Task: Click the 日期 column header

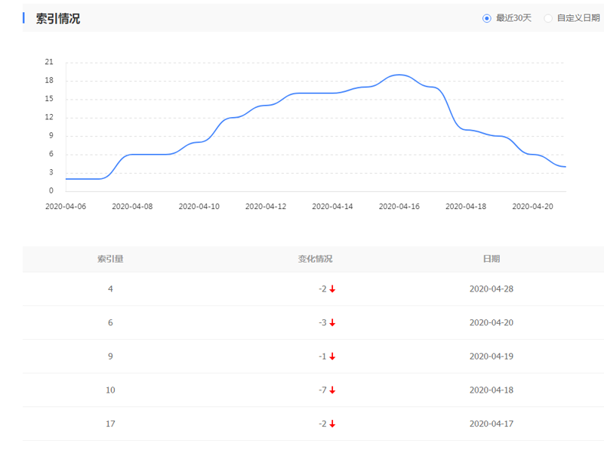Action: pyautogui.click(x=492, y=259)
